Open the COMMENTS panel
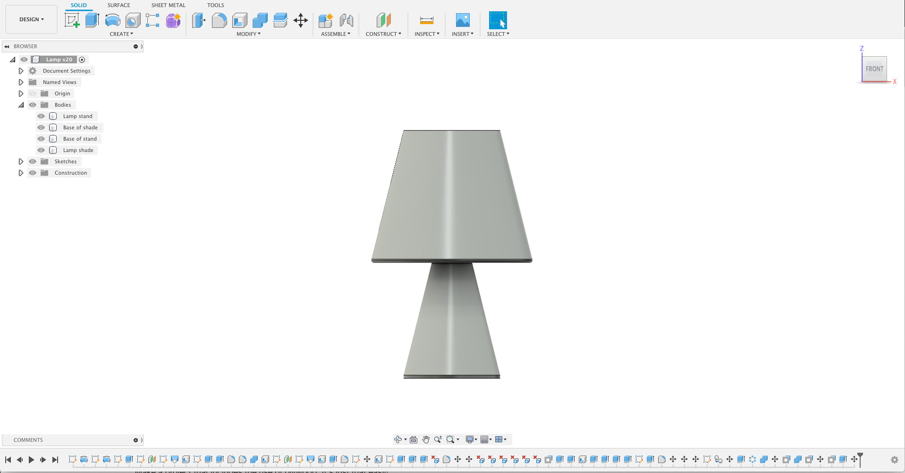Viewport: 905px width, 473px height. (x=28, y=439)
